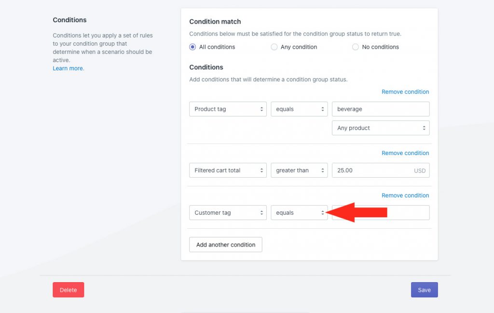This screenshot has width=494, height=313.
Task: Open the equals dropdown for Customer tag
Action: [x=299, y=213]
